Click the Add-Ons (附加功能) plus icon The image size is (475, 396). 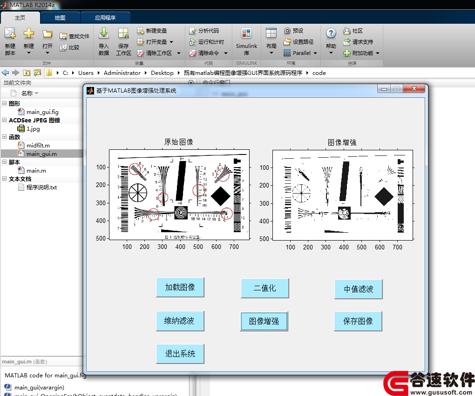pos(346,54)
